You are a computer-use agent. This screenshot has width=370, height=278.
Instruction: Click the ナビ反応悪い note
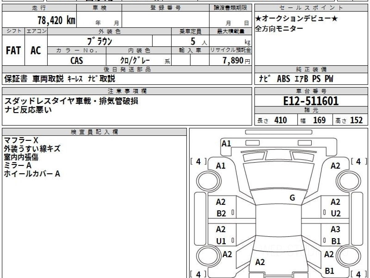28,110
